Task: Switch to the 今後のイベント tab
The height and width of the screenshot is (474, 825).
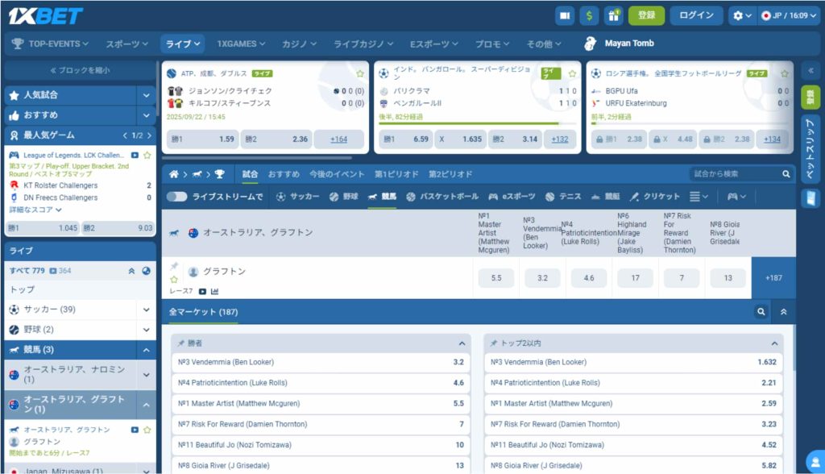Action: coord(337,174)
